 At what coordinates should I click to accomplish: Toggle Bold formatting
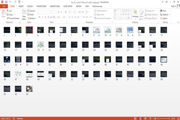pos(39,17)
